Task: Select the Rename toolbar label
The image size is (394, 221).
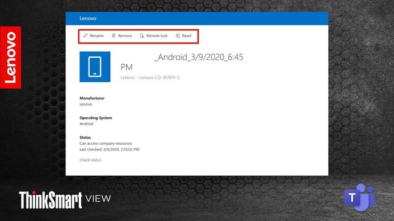Action: (97, 36)
